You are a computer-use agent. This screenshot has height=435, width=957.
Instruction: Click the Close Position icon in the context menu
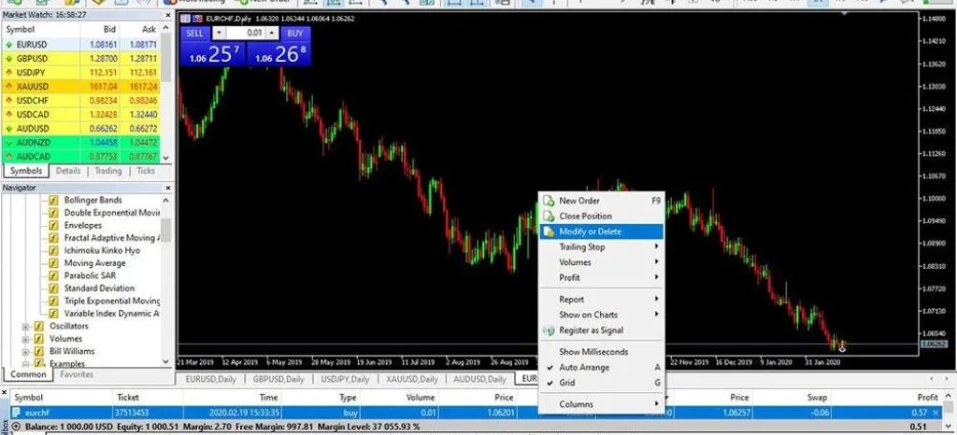tap(549, 217)
